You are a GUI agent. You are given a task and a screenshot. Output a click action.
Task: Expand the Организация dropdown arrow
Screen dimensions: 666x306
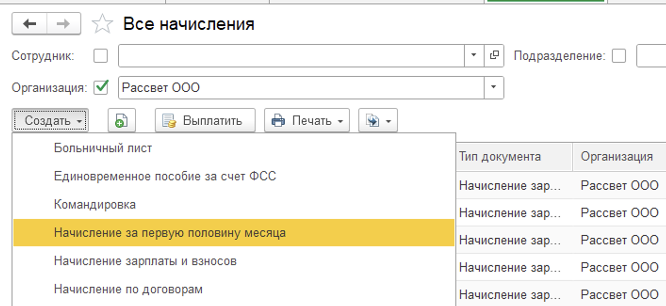coord(493,88)
